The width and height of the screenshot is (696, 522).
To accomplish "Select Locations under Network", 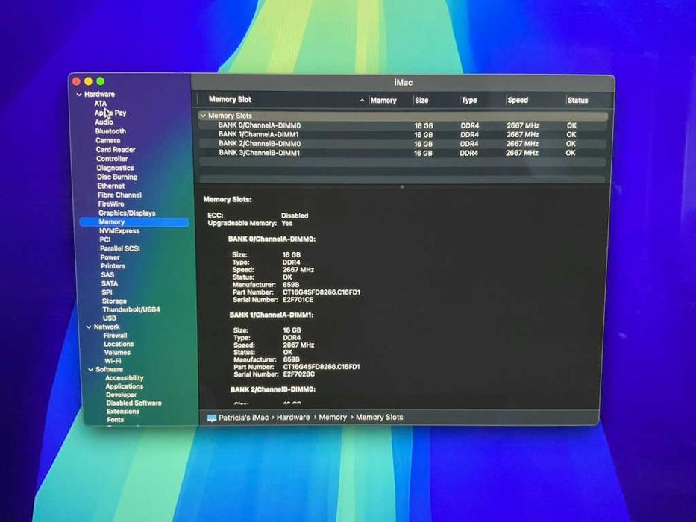I will 119,344.
